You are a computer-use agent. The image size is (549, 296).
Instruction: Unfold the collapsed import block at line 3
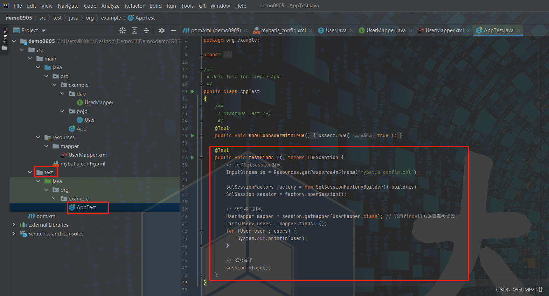[201, 55]
